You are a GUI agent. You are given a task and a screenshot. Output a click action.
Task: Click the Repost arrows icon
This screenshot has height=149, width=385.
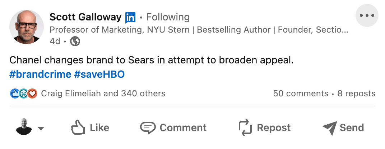(246, 128)
